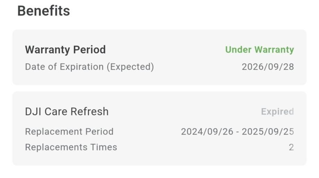Select the Replacements Times label
Image resolution: width=319 pixels, height=178 pixels.
tap(71, 147)
